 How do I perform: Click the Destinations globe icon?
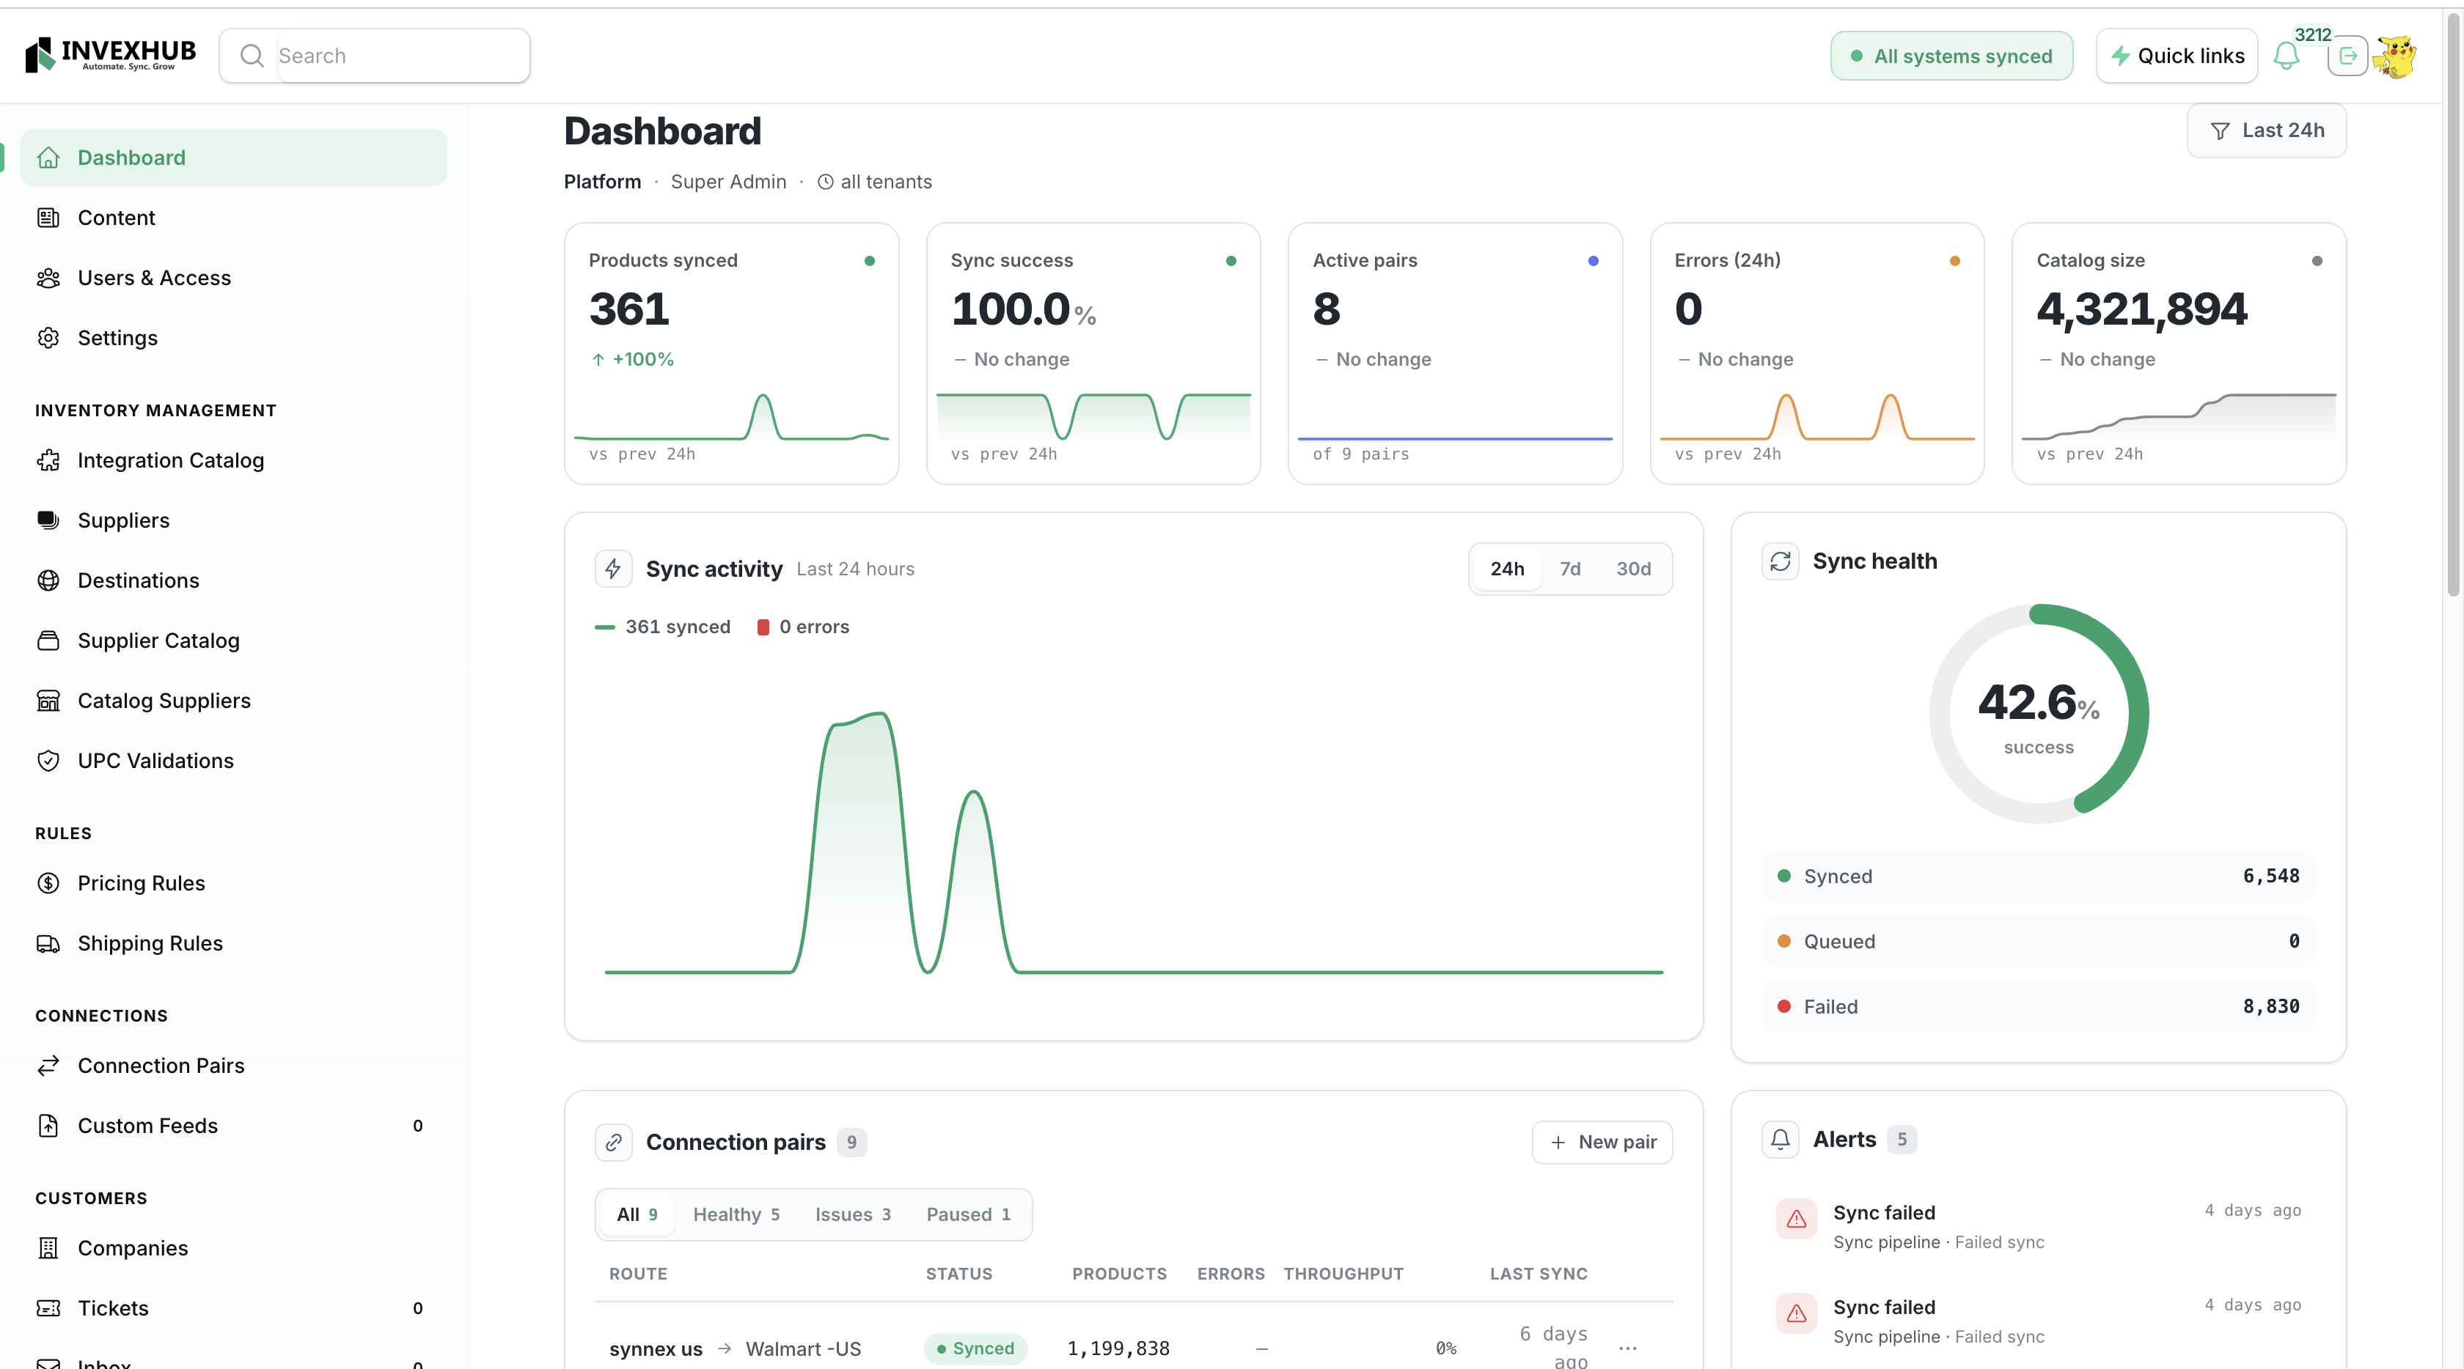(x=48, y=581)
